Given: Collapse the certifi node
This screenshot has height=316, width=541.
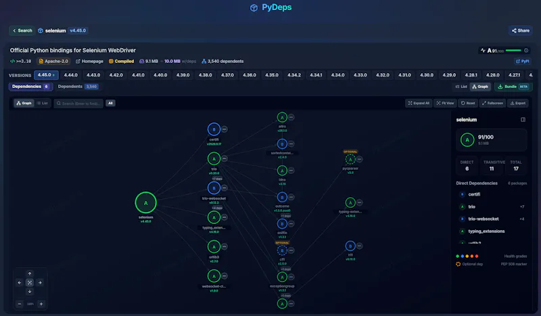Looking at the screenshot, I should click(225, 129).
